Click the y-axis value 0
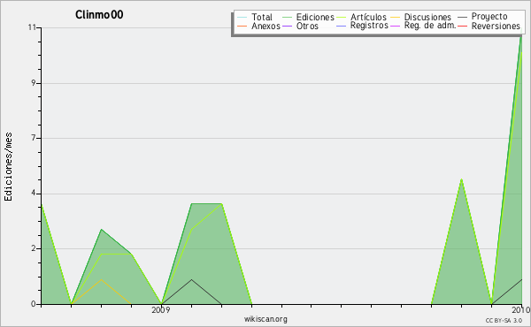This screenshot has width=531, height=327. click(x=34, y=304)
